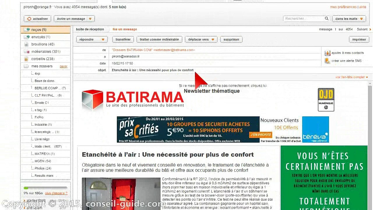
Task: Click the envoyés folder icon
Action: [27, 37]
